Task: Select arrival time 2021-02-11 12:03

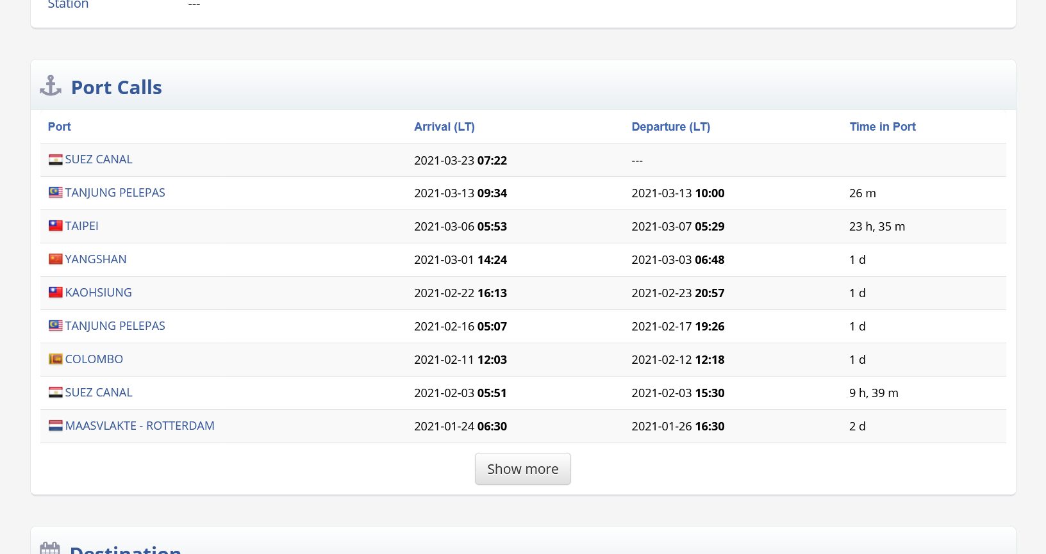Action: (x=461, y=360)
